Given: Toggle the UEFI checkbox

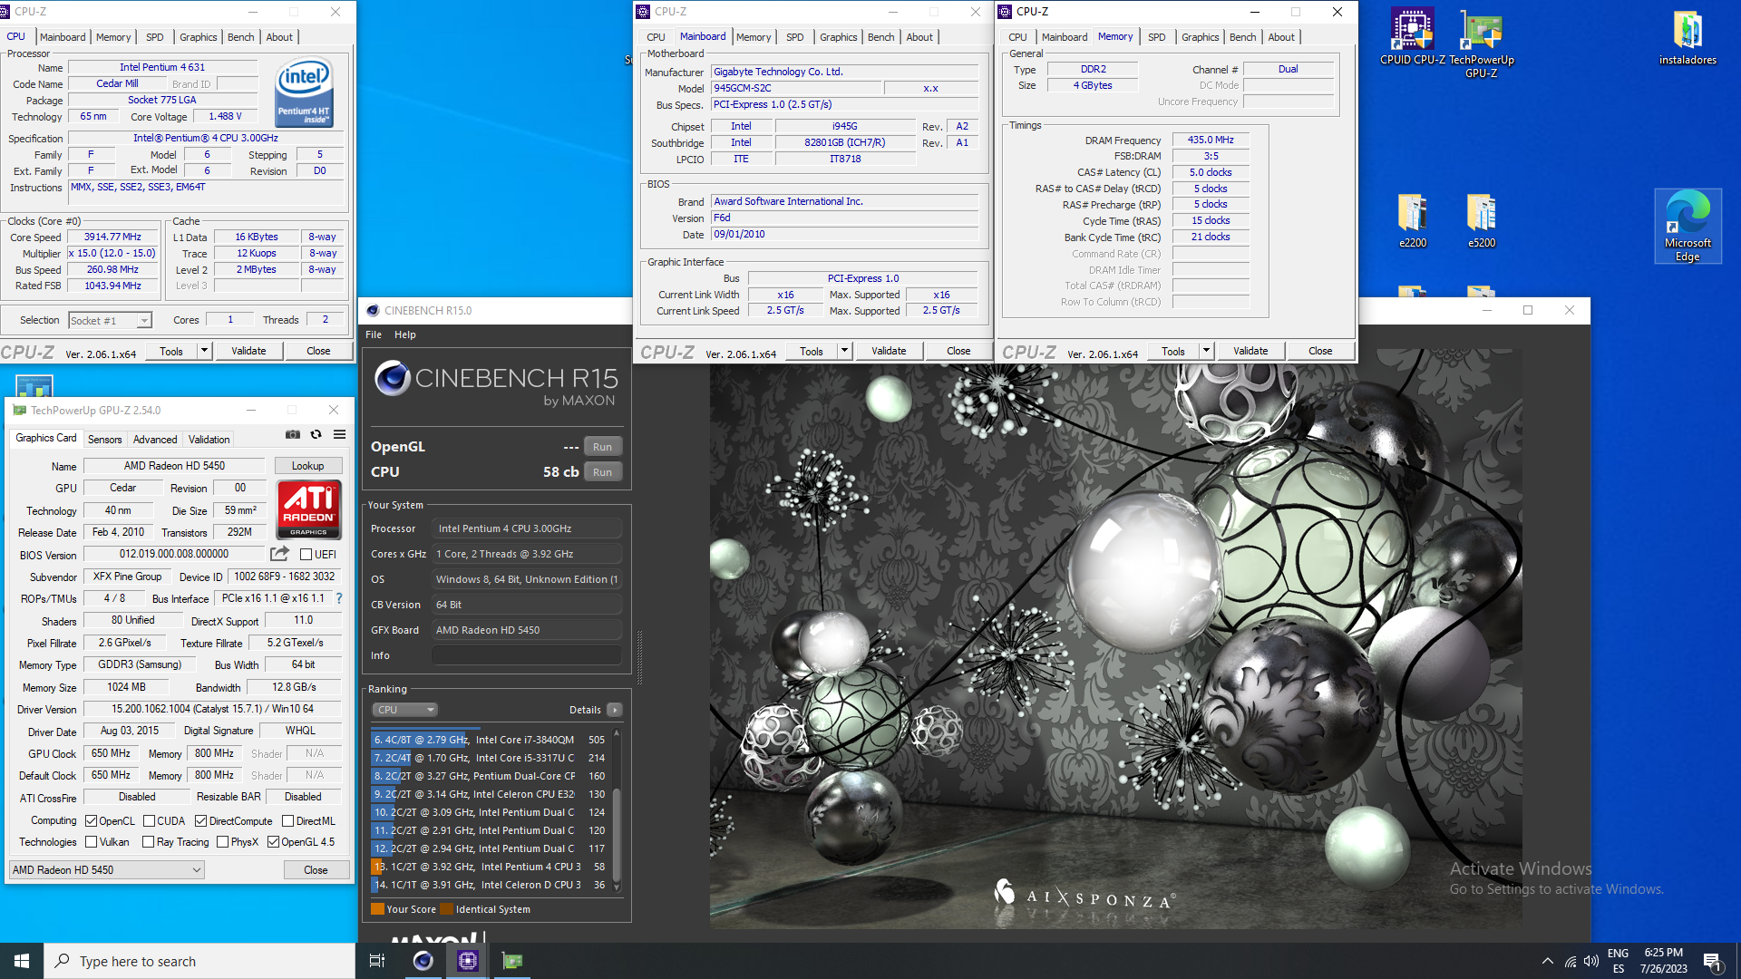Looking at the screenshot, I should [x=306, y=554].
